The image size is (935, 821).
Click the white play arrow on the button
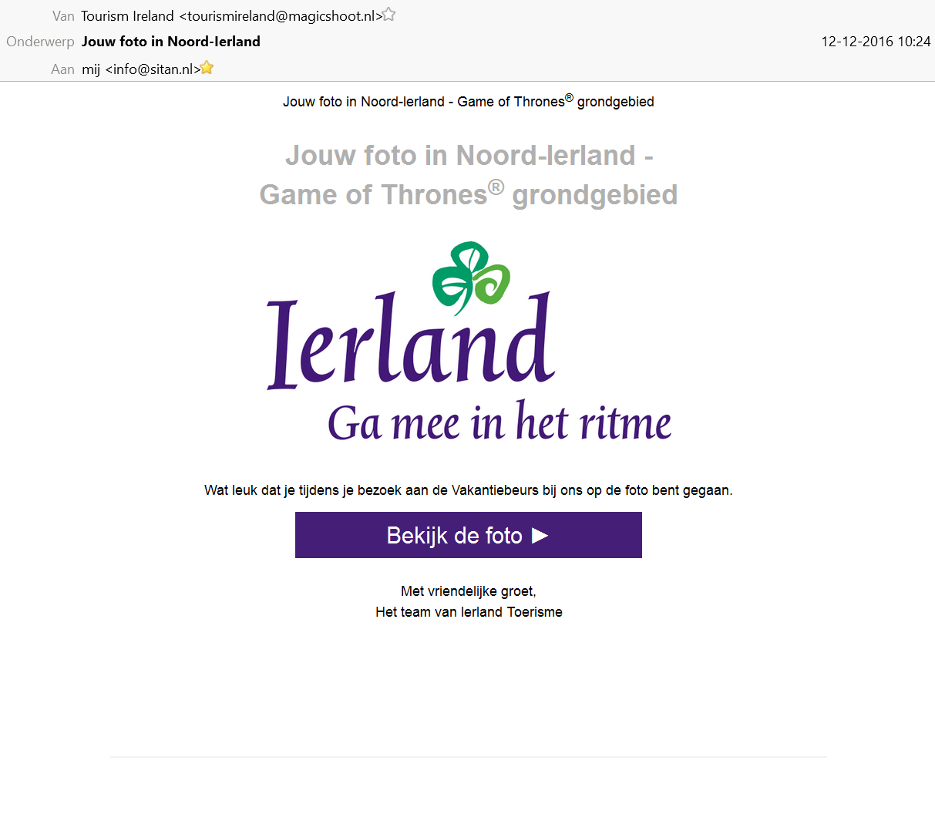coord(540,535)
